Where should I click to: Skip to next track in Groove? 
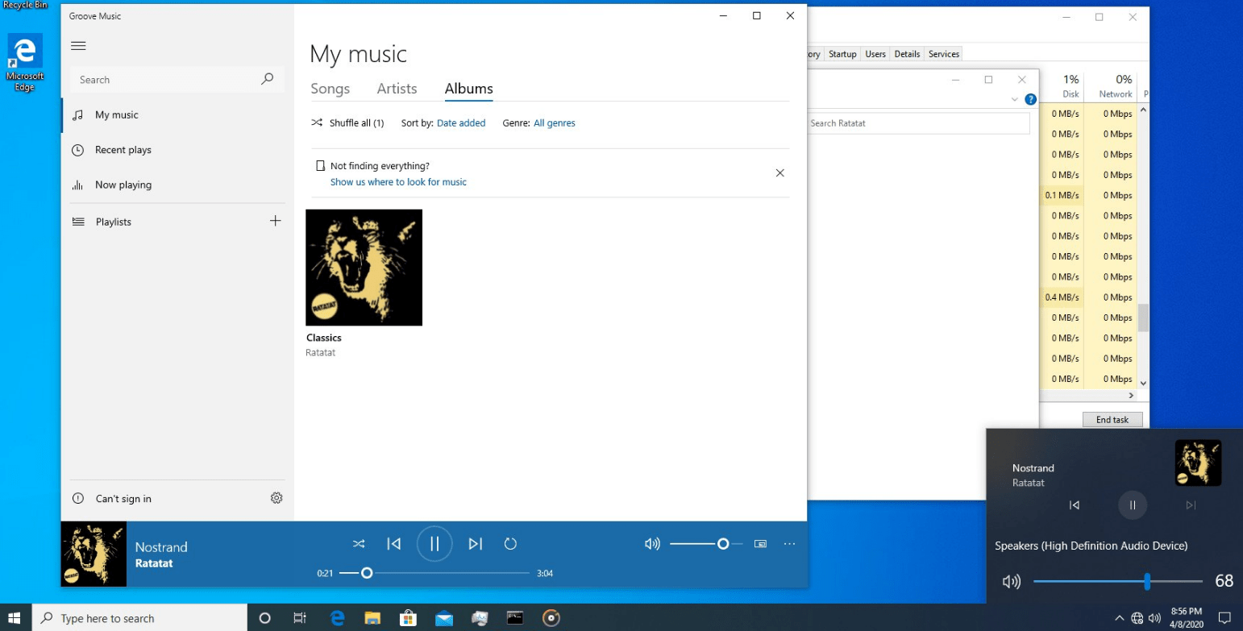point(476,544)
